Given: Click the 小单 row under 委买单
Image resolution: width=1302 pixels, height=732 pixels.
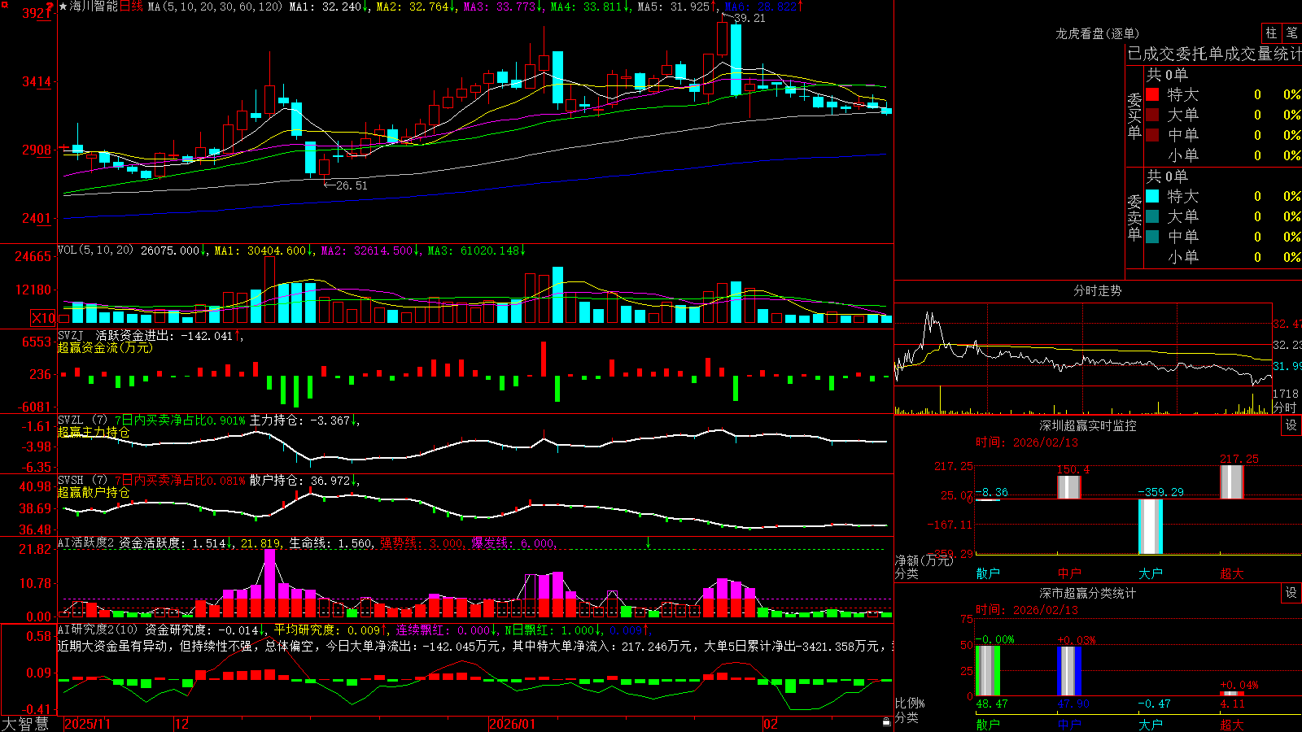Looking at the screenshot, I should [x=1224, y=155].
